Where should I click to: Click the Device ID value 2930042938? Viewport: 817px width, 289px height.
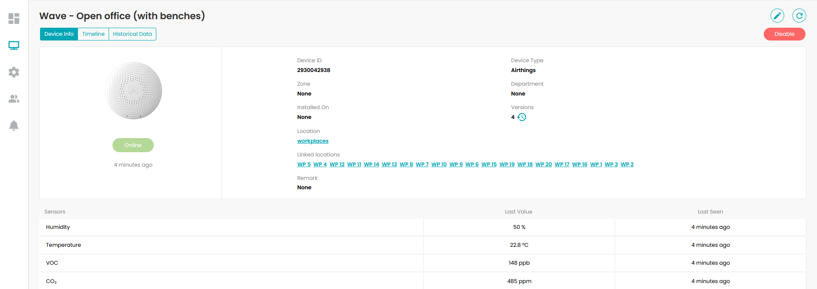pyautogui.click(x=314, y=70)
